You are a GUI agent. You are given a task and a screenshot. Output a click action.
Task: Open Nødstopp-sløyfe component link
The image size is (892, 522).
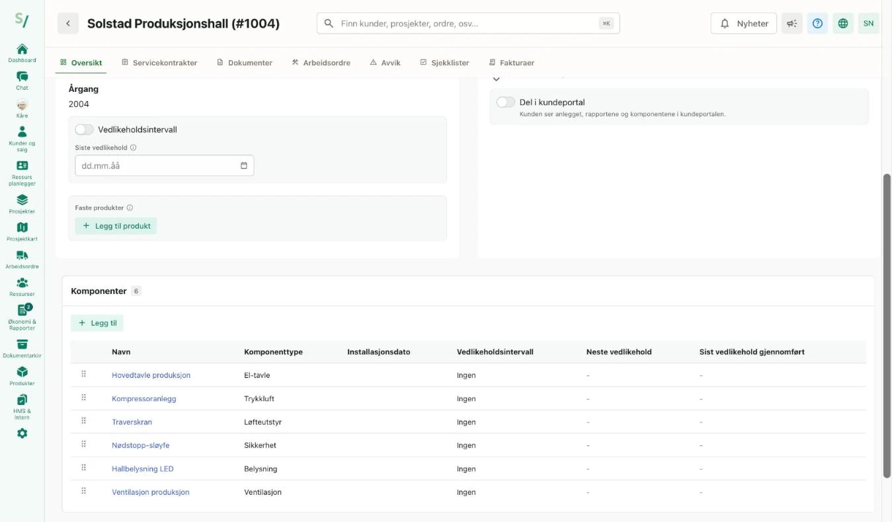pyautogui.click(x=140, y=445)
